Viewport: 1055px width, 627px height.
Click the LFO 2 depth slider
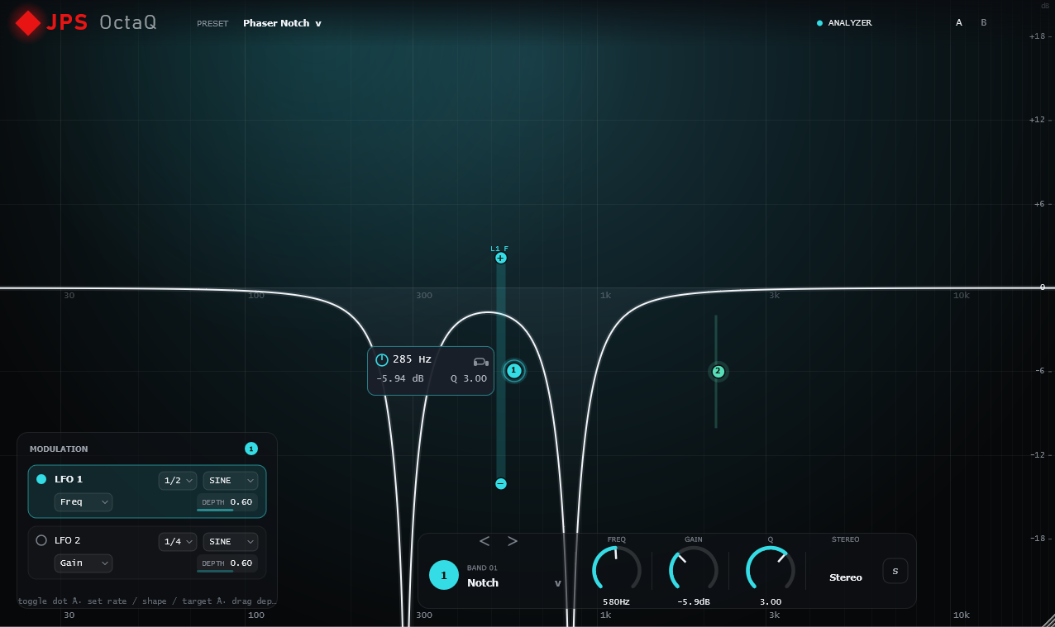point(227,564)
